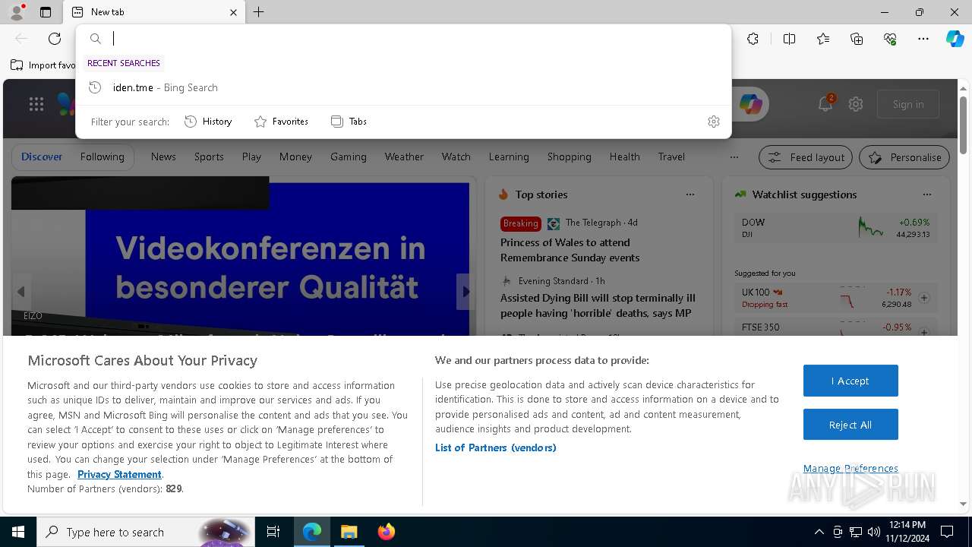
Task: Read Assisted Dying Bill story
Action: [x=598, y=305]
